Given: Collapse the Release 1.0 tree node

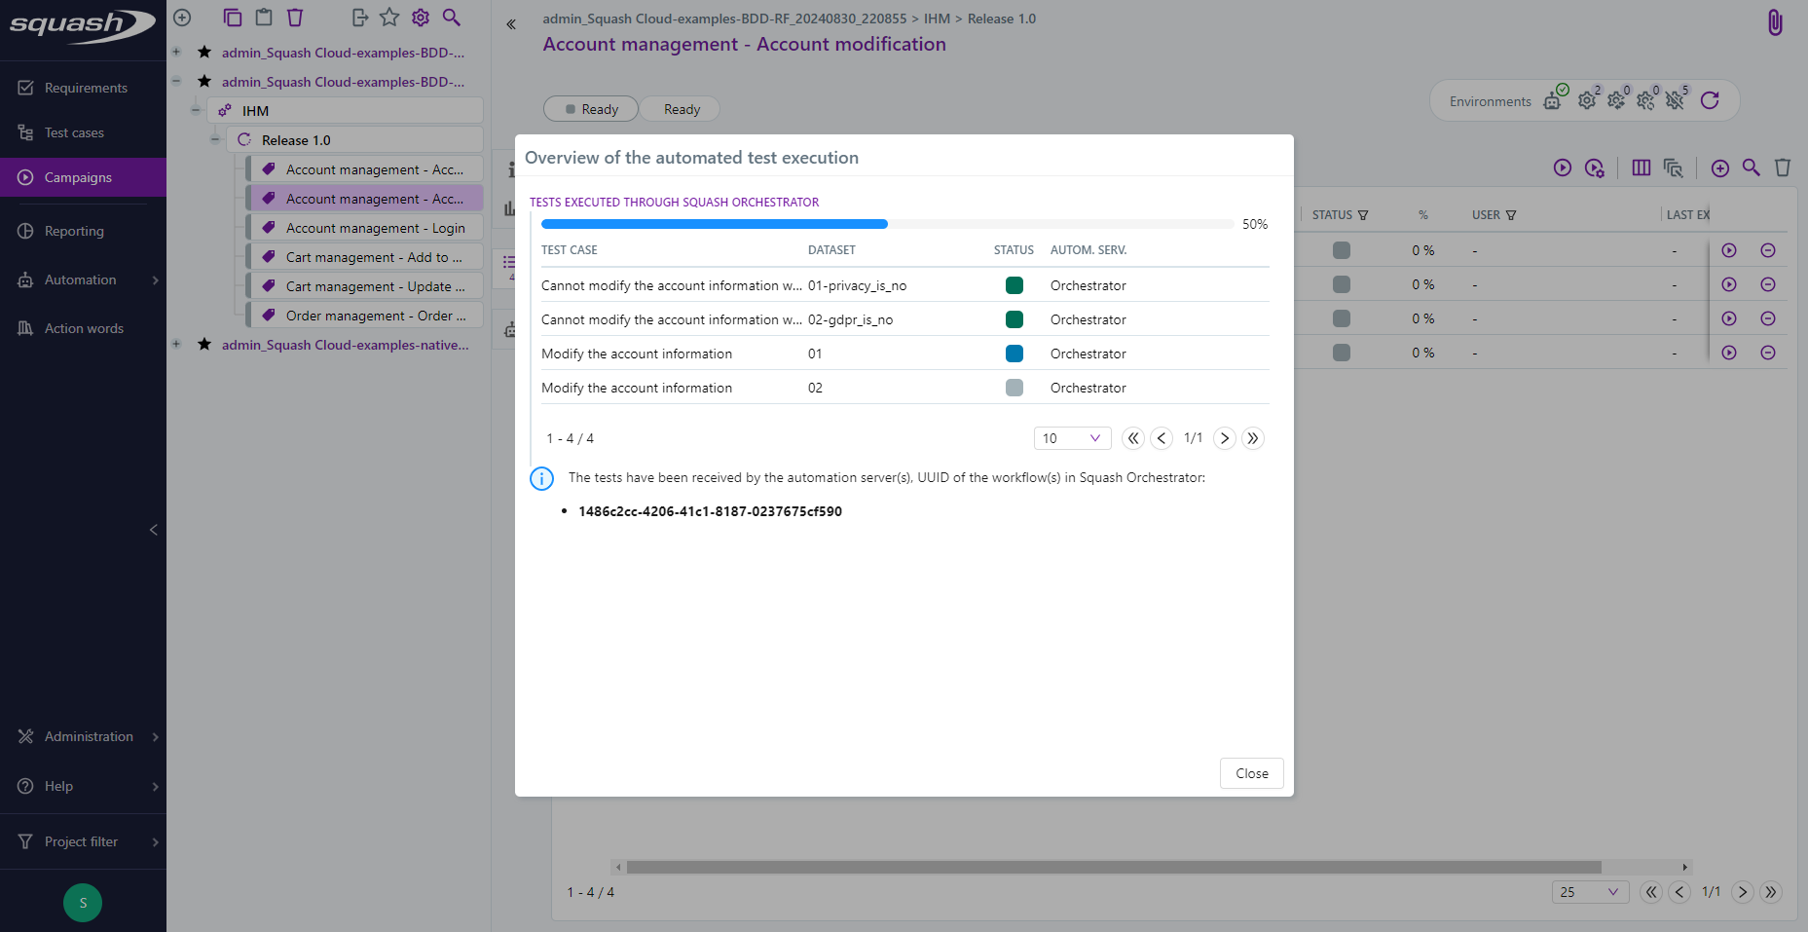Looking at the screenshot, I should pos(215,139).
